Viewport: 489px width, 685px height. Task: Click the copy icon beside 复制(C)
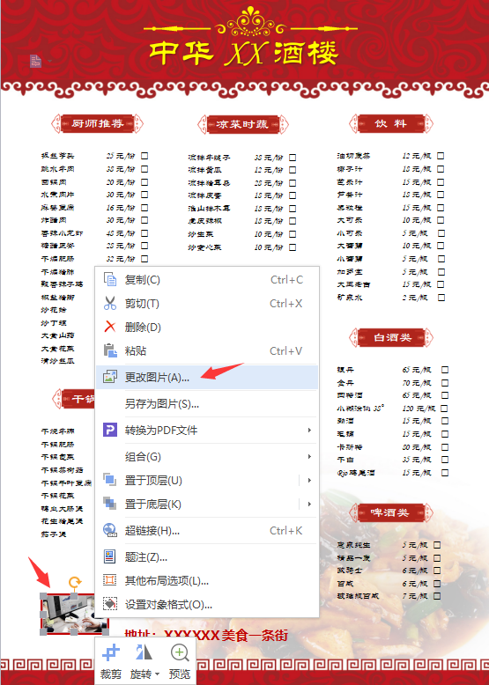click(x=109, y=280)
